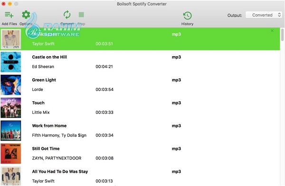This screenshot has width=285, height=186.
Task: Select the song title Work from Home
Action: [x=49, y=126]
